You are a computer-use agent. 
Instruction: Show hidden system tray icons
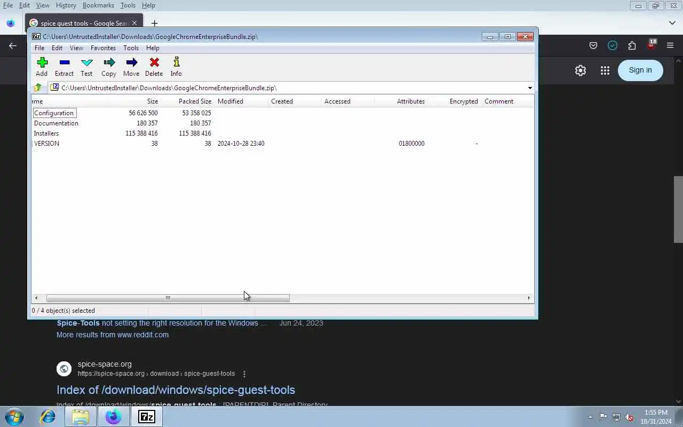[590, 417]
